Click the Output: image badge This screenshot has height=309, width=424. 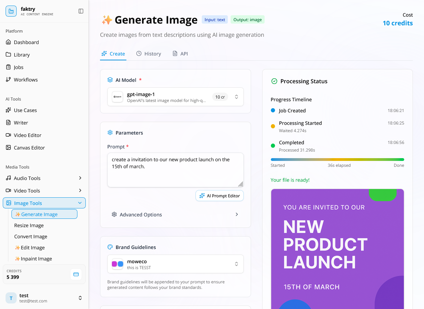coord(248,20)
